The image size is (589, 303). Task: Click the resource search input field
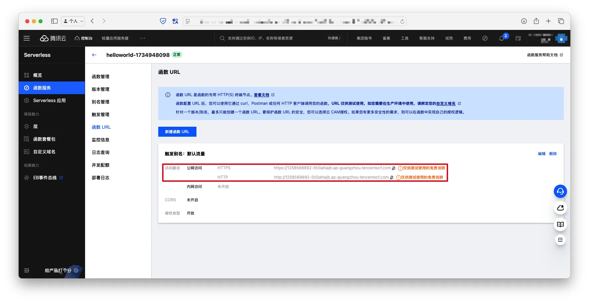point(273,38)
